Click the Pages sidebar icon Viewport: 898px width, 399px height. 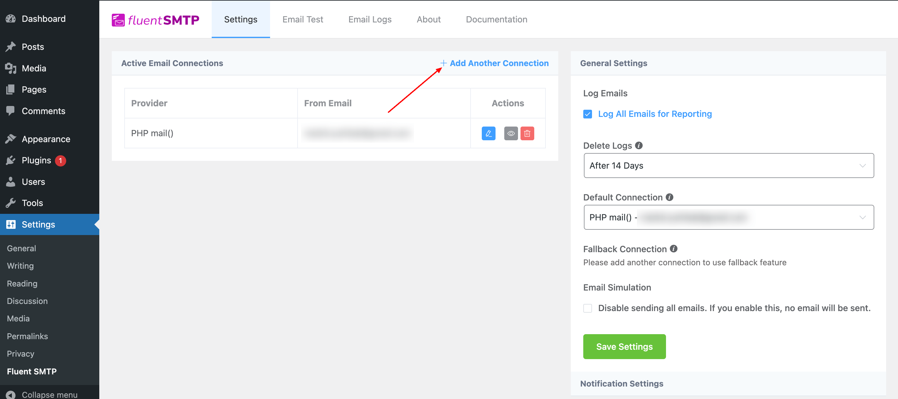(11, 89)
